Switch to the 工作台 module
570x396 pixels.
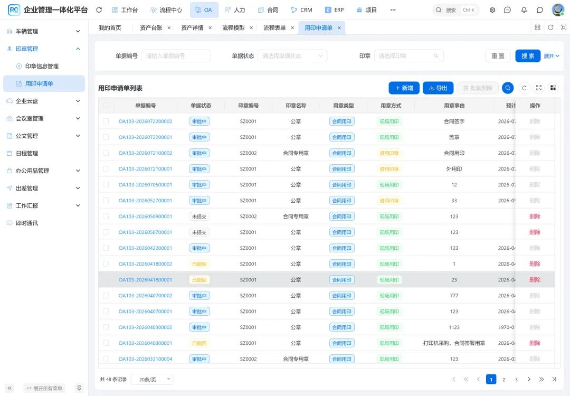[125, 10]
